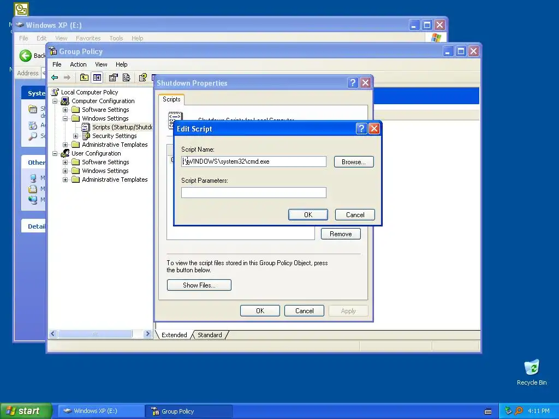Expand Administrative Templates under User Configuration
This screenshot has height=419, width=559.
pyautogui.click(x=66, y=179)
